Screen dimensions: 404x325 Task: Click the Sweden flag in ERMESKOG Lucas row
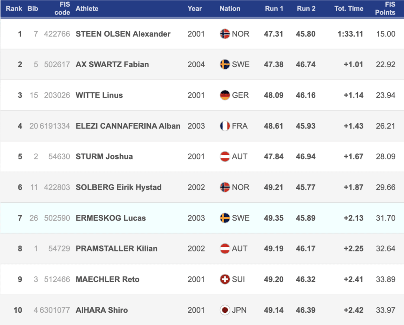tap(225, 218)
